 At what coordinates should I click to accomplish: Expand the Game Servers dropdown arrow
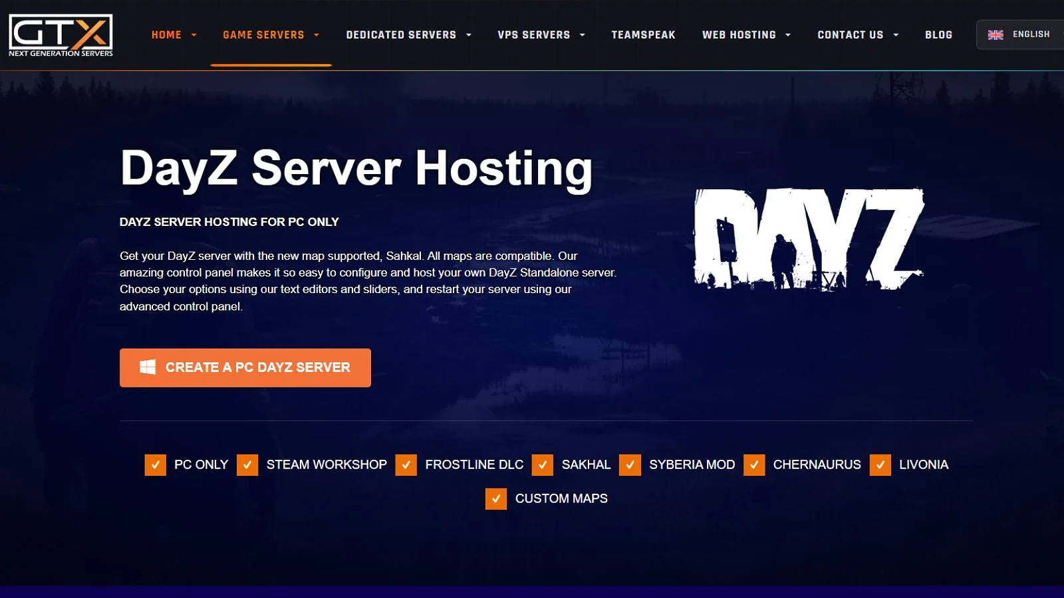coord(317,35)
